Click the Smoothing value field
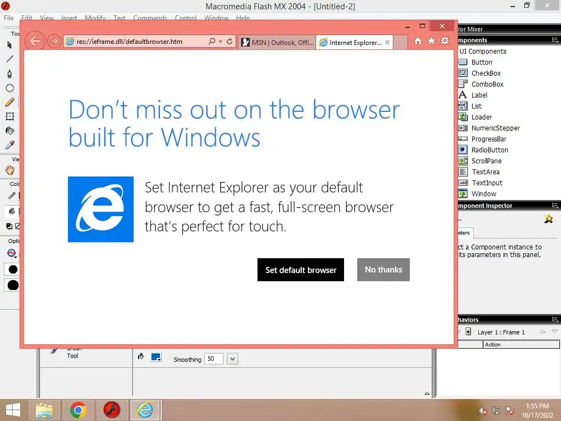This screenshot has height=421, width=561. 214,359
